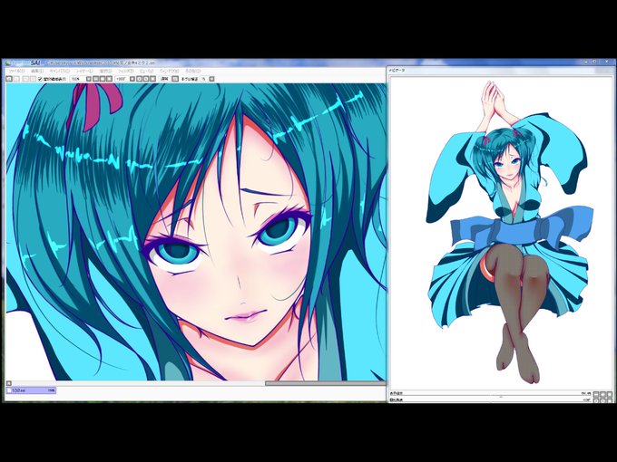617x462 pixels.
Task: Open the ファイル (File) menu
Action: point(16,71)
